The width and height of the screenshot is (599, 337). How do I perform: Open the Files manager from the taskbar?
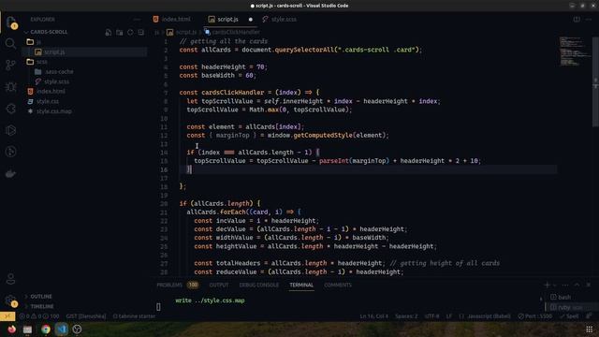point(27,330)
